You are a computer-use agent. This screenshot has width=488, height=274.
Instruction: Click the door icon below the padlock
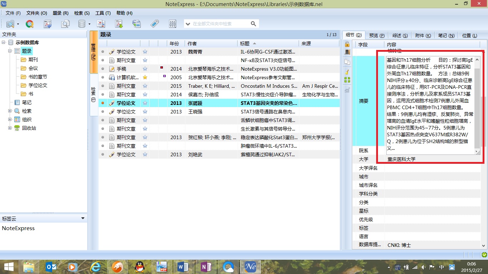coord(347,52)
